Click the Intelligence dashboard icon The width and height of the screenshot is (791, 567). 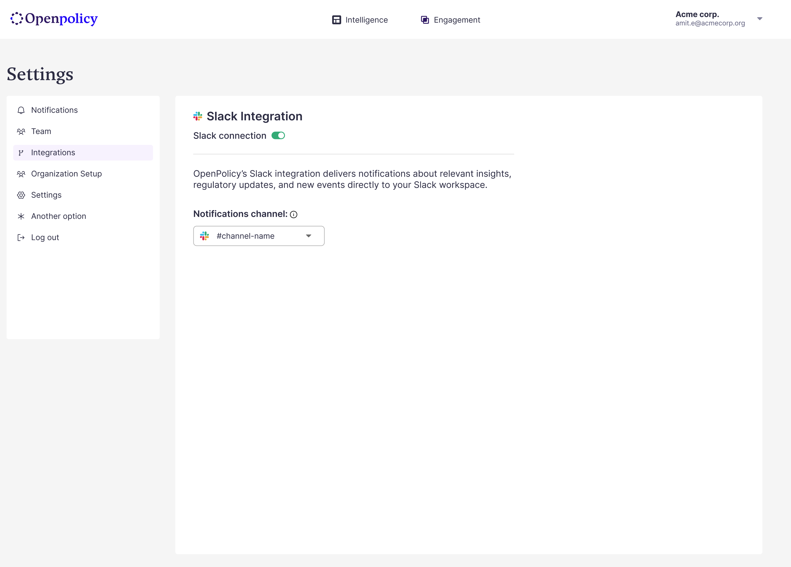click(x=336, y=20)
